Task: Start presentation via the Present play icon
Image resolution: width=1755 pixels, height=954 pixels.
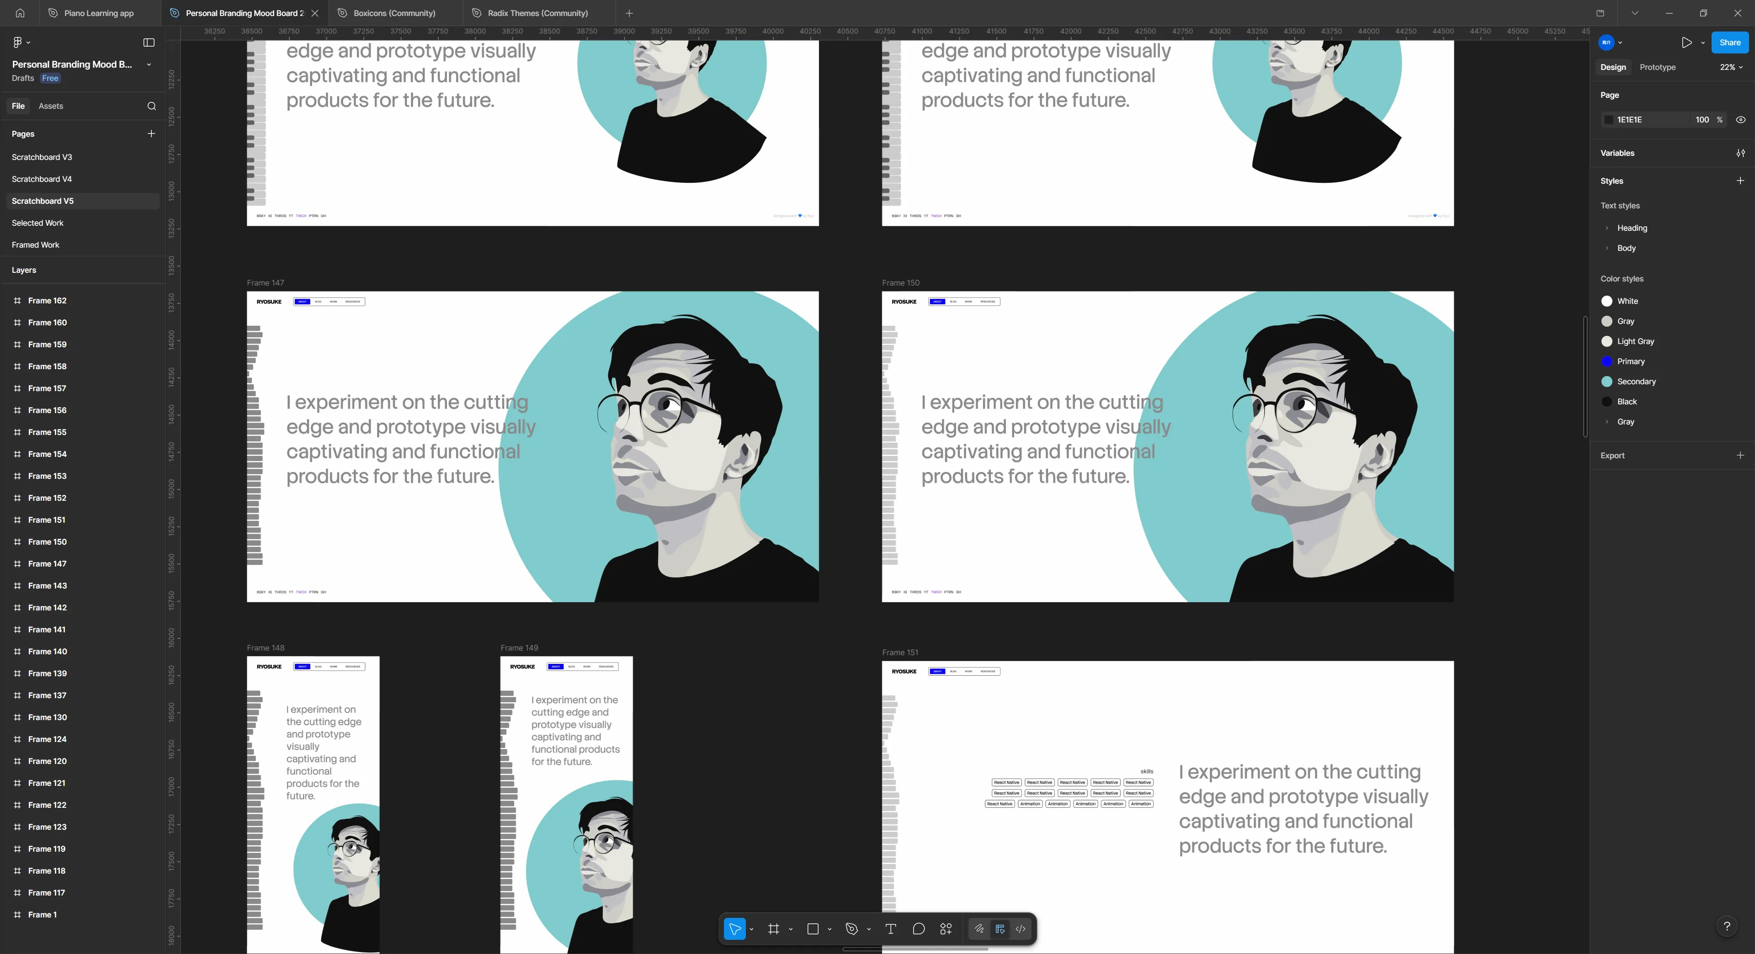Action: pos(1686,42)
